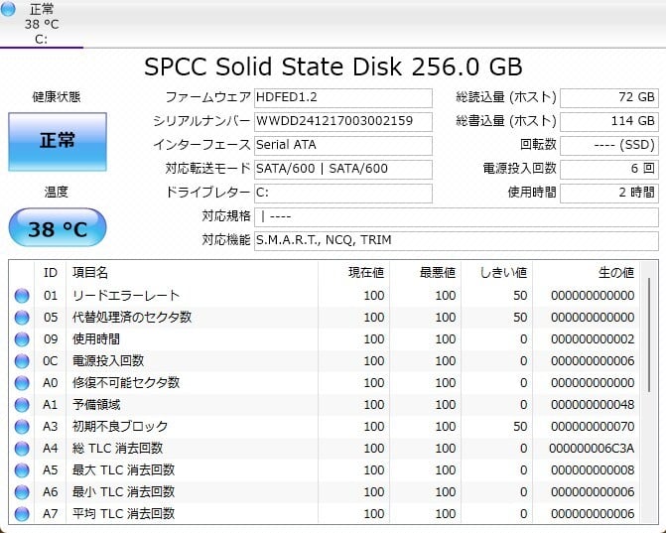Click the 対応転送モード SATA/600 field
The image size is (666, 533).
pyautogui.click(x=342, y=169)
